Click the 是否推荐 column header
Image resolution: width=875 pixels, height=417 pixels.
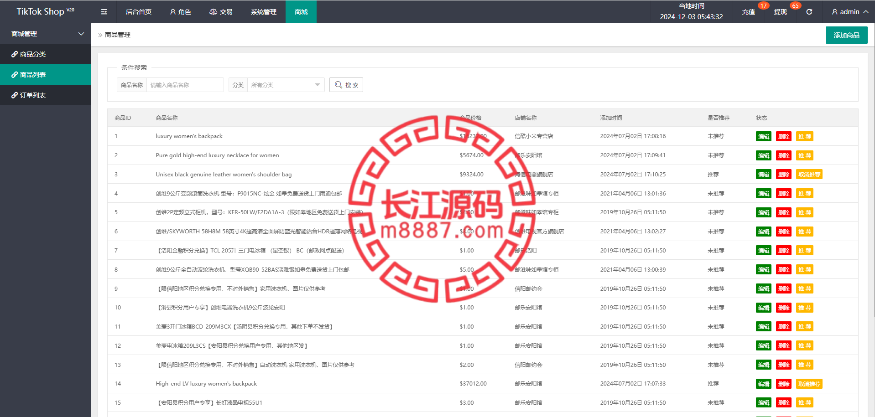click(x=719, y=118)
